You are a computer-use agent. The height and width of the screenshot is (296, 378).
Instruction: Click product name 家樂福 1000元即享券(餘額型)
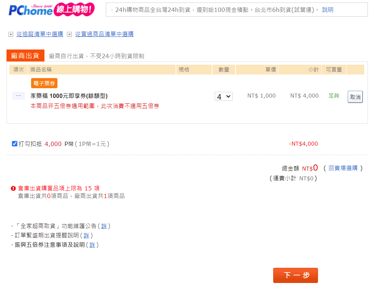pyautogui.click(x=69, y=96)
